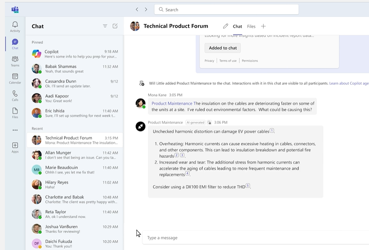Image resolution: width=369 pixels, height=250 pixels.
Task: Open Learn about Copilot agents link
Action: point(349,83)
